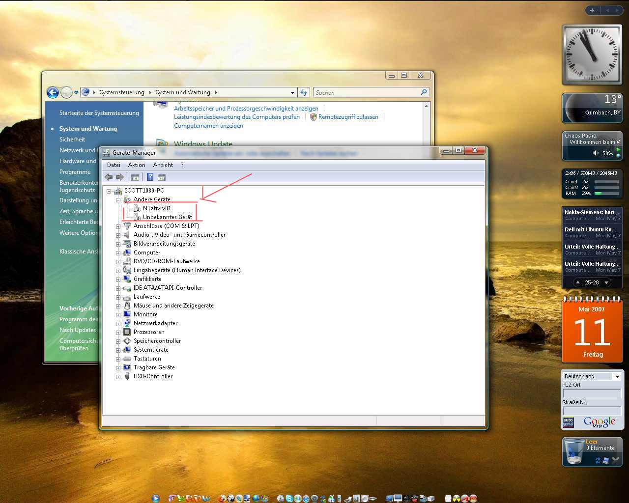Click the PLZ Ort input field
Image resolution: width=629 pixels, height=503 pixels.
592,393
